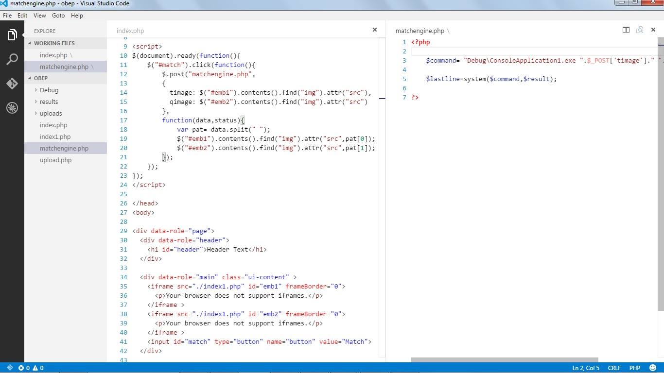Click the <?php opening tag
Screen dimensions: 664x373
click(x=420, y=42)
